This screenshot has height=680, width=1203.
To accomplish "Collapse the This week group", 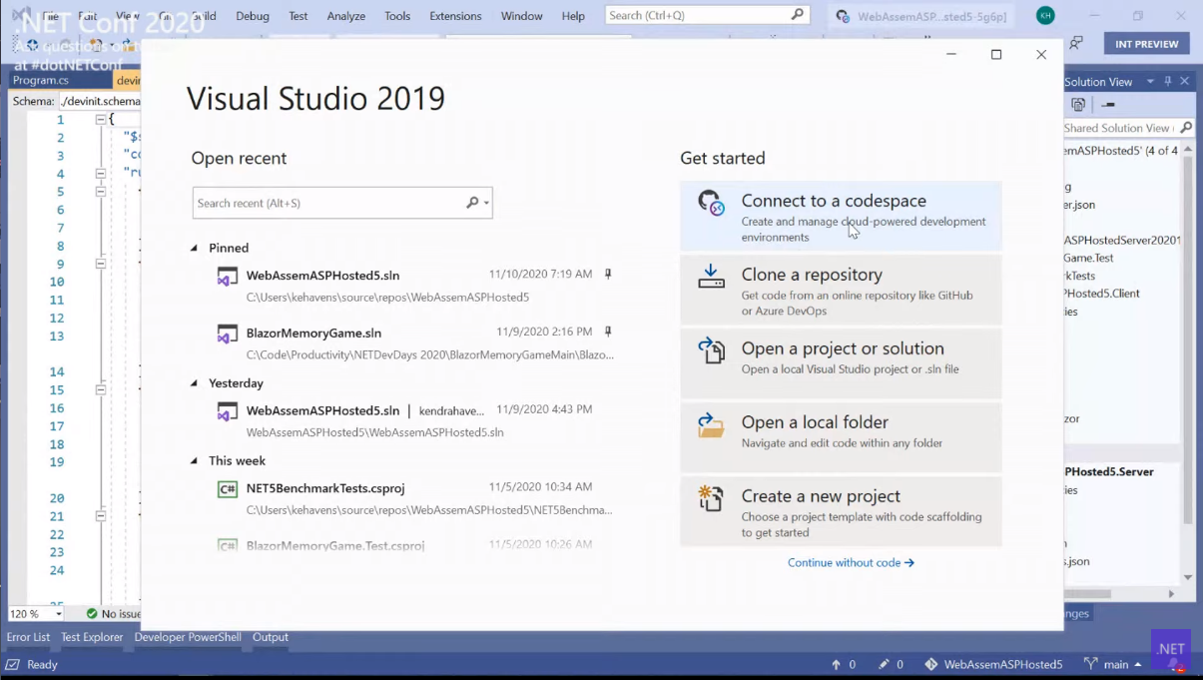I will click(x=195, y=461).
